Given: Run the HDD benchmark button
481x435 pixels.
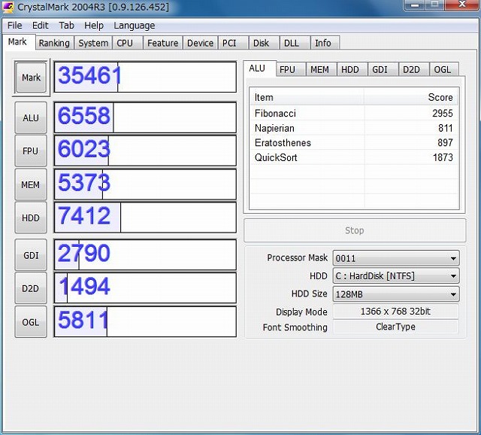Looking at the screenshot, I should pyautogui.click(x=31, y=218).
